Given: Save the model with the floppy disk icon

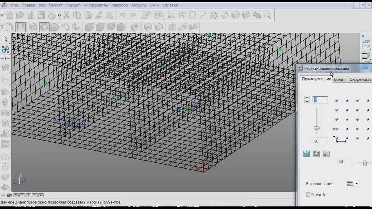Looking at the screenshot, I should pyautogui.click(x=41, y=15).
